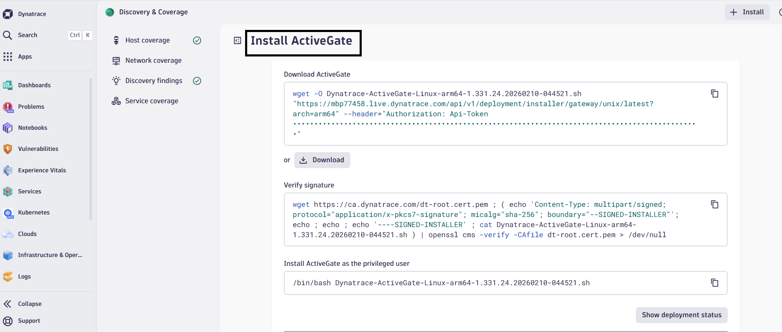Copy the /bin/bash install command
The width and height of the screenshot is (782, 332).
(715, 283)
